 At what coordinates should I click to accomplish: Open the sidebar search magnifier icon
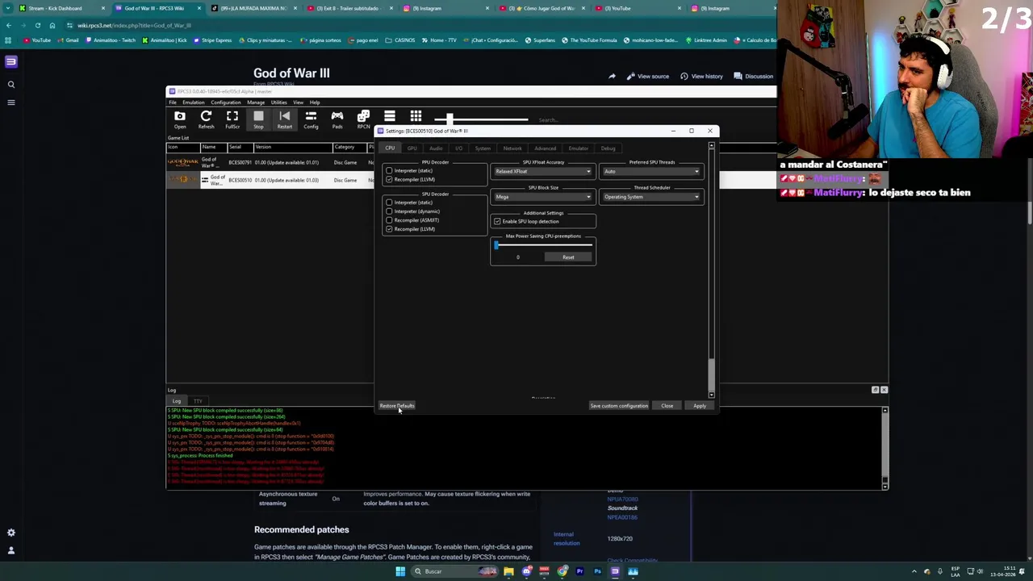pyautogui.click(x=11, y=84)
